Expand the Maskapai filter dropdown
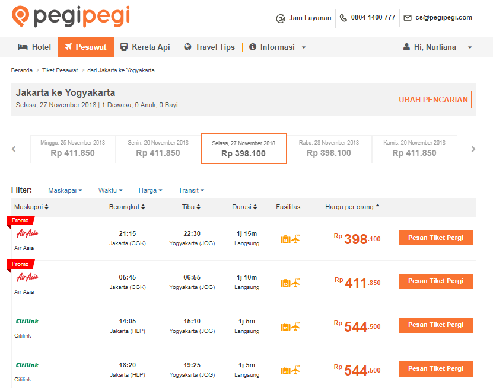Viewport: 493px width, 388px height. click(65, 190)
